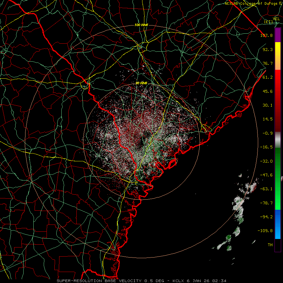The width and height of the screenshot is (283, 283).
Task: Click the 76.7 legend value
Action: click(268, 63)
